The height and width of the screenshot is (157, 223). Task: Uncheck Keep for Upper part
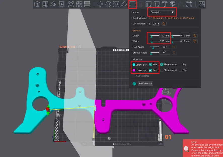coord(150,65)
